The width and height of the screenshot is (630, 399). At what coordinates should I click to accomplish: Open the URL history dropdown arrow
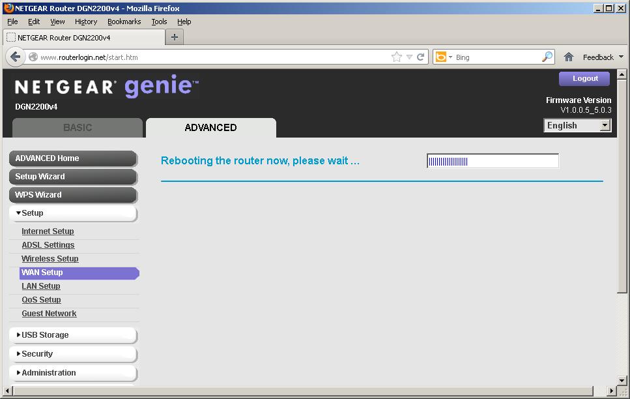pos(409,57)
